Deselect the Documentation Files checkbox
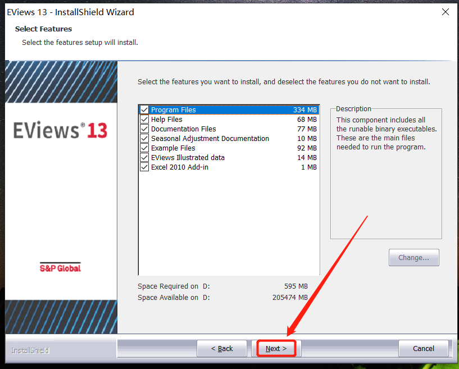This screenshot has width=459, height=369. click(x=144, y=129)
